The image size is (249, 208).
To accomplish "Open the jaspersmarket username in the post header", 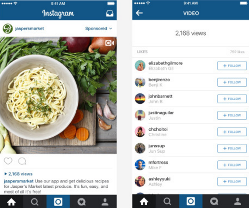I will tap(29, 29).
